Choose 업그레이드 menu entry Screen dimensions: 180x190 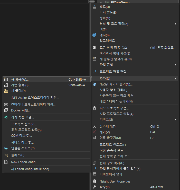[x=107, y=41]
